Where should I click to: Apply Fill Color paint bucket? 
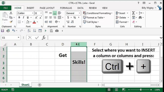click(x=28, y=22)
